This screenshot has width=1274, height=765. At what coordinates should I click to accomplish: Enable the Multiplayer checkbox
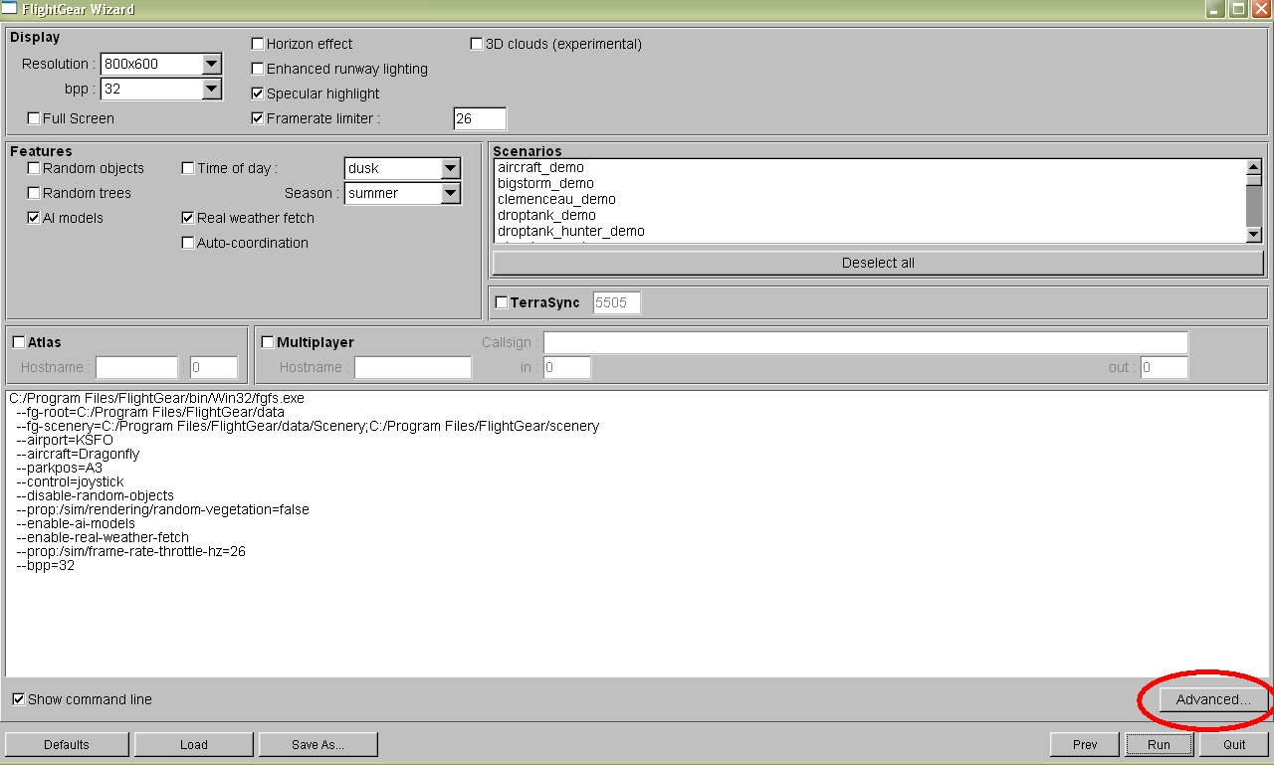[268, 342]
